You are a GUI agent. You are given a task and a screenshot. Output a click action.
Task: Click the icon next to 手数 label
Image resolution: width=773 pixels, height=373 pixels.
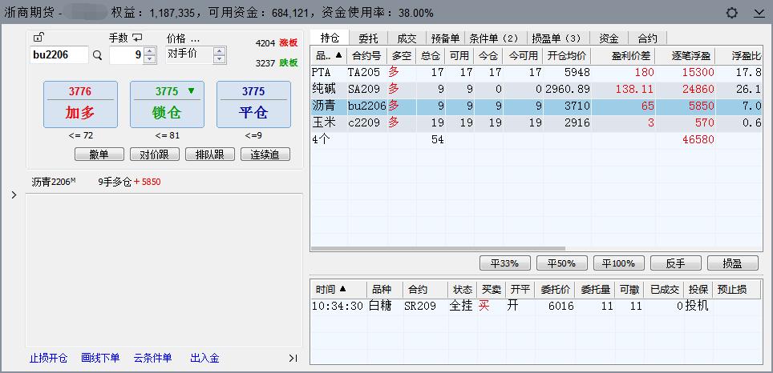tap(137, 38)
